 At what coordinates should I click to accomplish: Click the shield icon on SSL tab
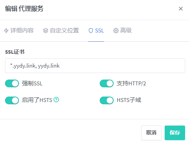[91, 31]
